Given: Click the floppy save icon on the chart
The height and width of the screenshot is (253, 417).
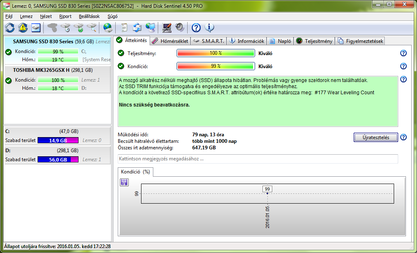Looking at the screenshot, I should coord(124,182).
